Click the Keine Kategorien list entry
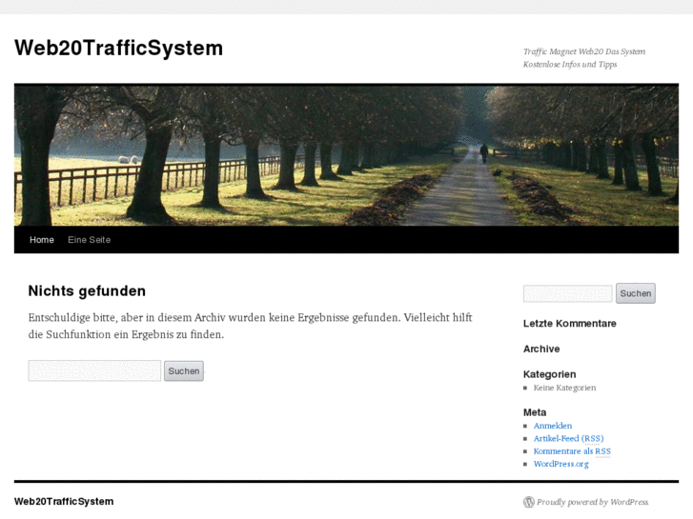The height and width of the screenshot is (519, 693). 564,388
